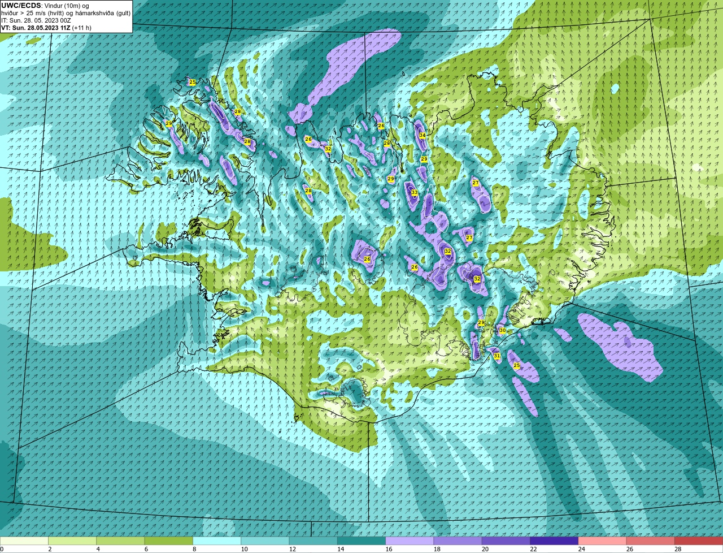Select the yellow gust marker labeled 33
This screenshot has height=553, width=723.
[x=414, y=192]
